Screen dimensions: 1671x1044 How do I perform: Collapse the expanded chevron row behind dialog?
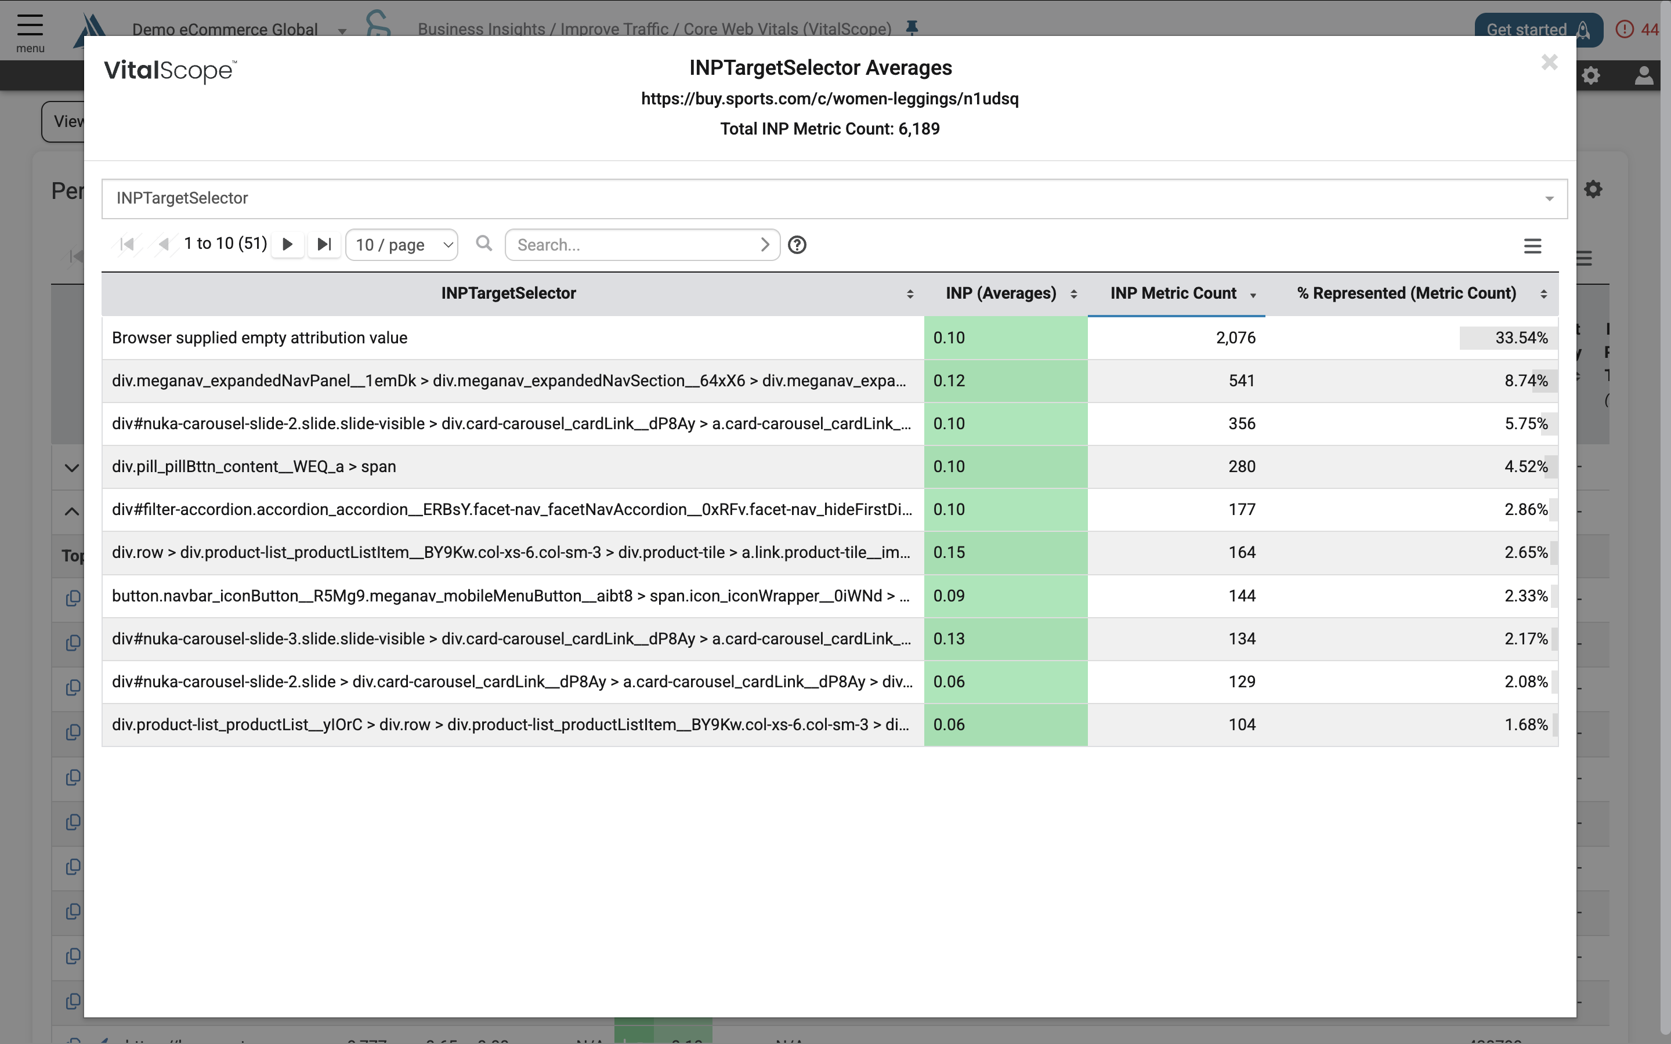coord(71,512)
